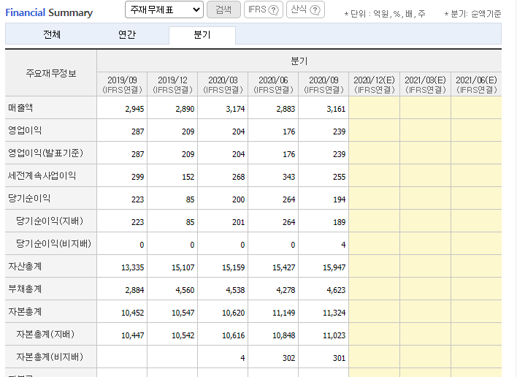Click the 자본총계(지배) value 10,447
517x377 pixels.
click(x=133, y=335)
